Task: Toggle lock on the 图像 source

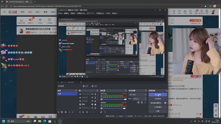Action: tap(96, 104)
